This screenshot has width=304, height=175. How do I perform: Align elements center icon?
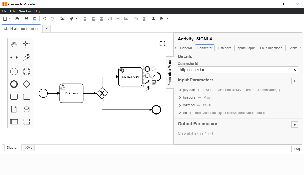(x=93, y=19)
